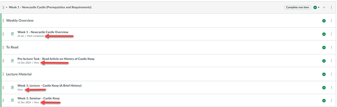Click the Complete one item button
Screen dimensions: 337x107
click(297, 7)
